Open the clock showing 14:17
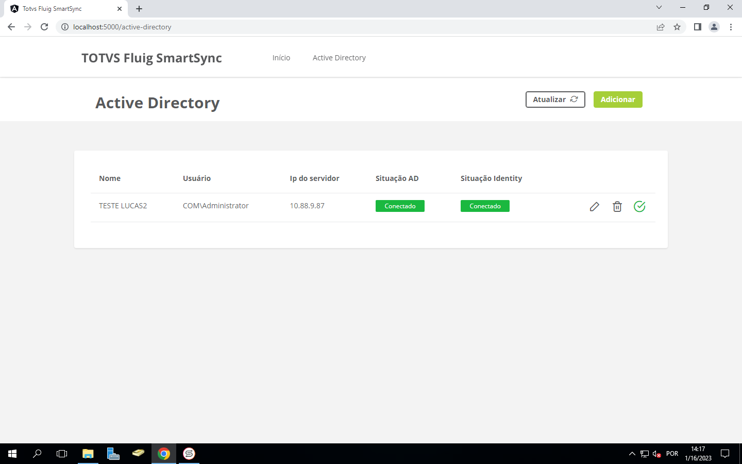 [698, 454]
